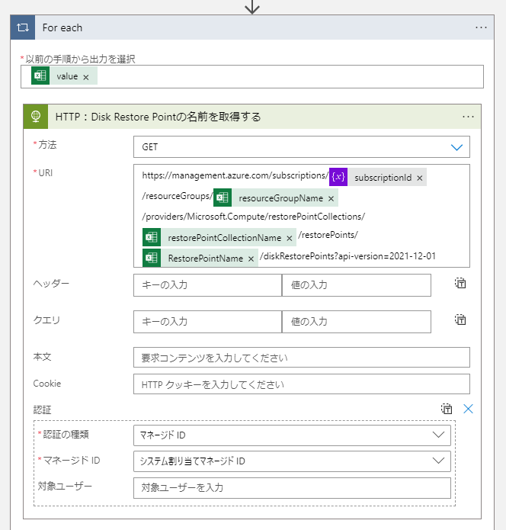506x530 pixels.
Task: Switch クエリ to text mode icon
Action: pyautogui.click(x=460, y=320)
